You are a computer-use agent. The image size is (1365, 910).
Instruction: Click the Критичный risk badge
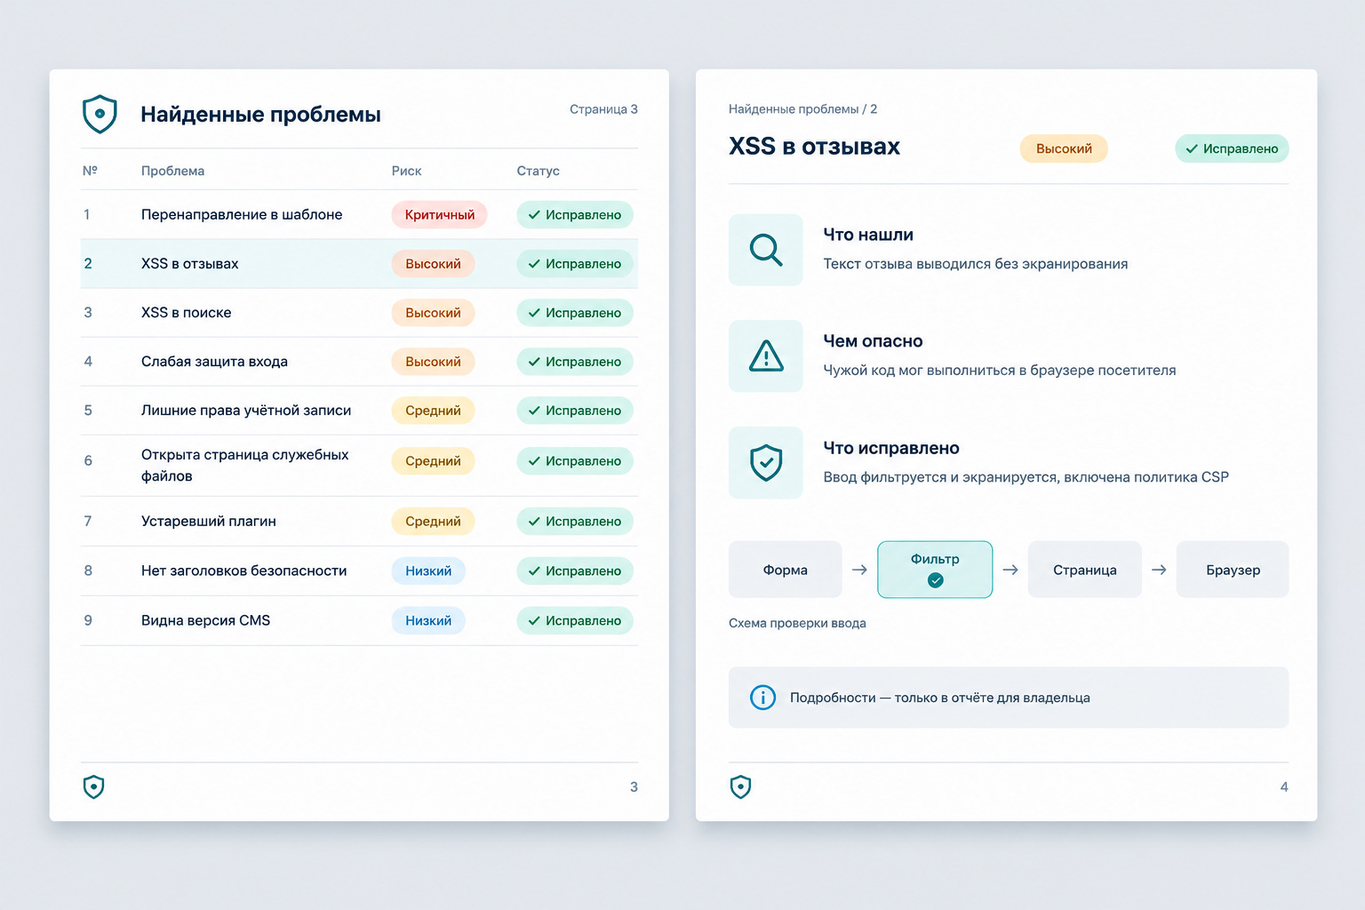(x=439, y=214)
